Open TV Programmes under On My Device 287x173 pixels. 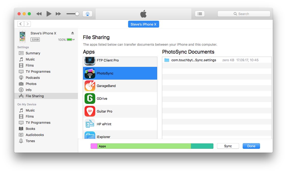pyautogui.click(x=46, y=122)
